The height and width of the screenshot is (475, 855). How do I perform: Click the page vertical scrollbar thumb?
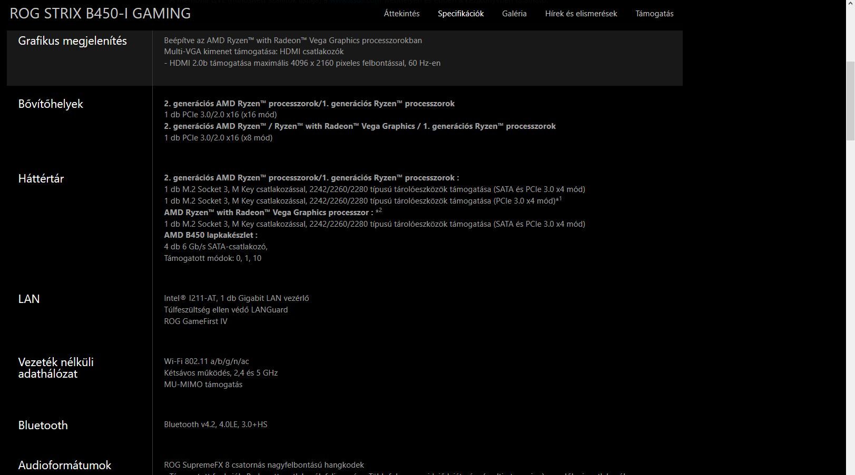tap(850, 100)
